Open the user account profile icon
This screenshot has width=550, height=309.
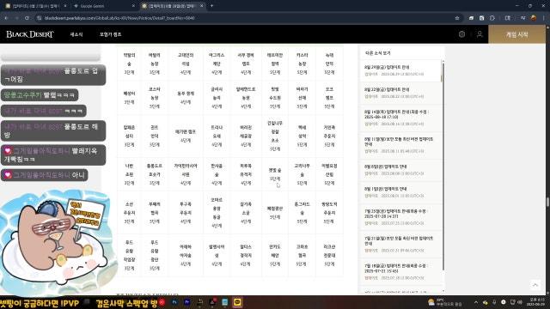coord(480,34)
